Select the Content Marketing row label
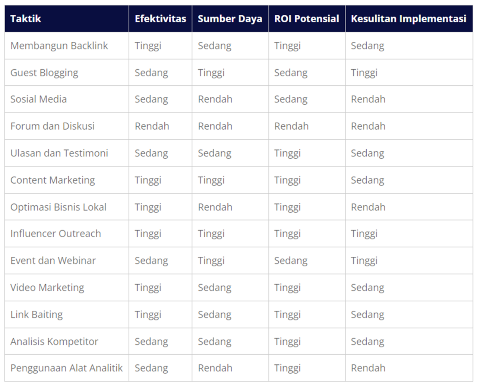The width and height of the screenshot is (477, 386). 53,180
